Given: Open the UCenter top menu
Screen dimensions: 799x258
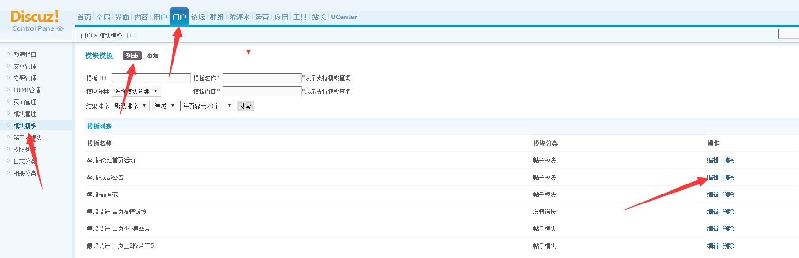Looking at the screenshot, I should 344,17.
